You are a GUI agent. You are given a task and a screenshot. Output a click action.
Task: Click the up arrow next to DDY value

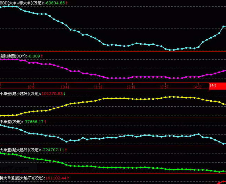pyautogui.click(x=42, y=56)
